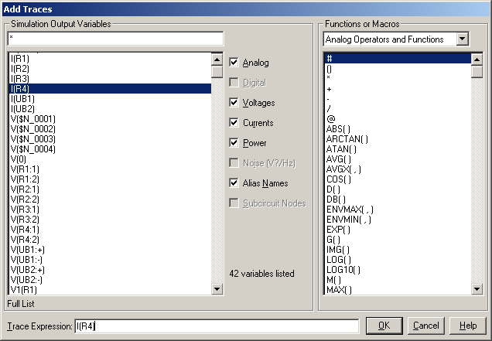Select the / operator in functions list
Viewport: 492px width, 341px height.
click(398, 109)
